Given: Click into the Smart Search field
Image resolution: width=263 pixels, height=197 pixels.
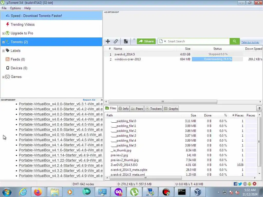Looking at the screenshot, I should (198, 41).
